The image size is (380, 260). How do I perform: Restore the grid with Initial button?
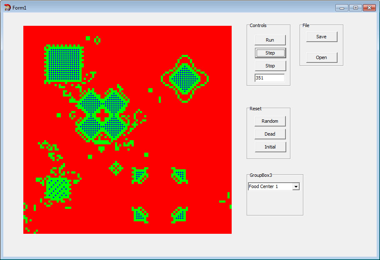tap(270, 147)
